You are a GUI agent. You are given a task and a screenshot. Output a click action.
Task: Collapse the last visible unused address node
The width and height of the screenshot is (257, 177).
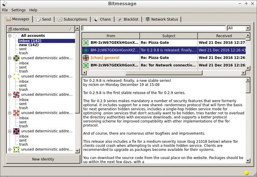(10, 150)
